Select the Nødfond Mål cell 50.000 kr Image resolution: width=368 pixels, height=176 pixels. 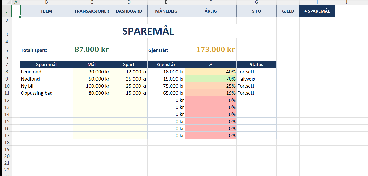point(92,79)
